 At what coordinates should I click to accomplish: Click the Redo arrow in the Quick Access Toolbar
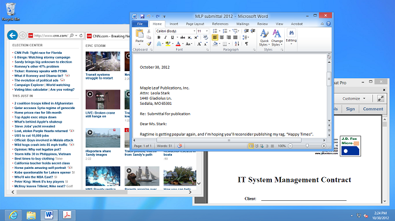tap(158, 17)
